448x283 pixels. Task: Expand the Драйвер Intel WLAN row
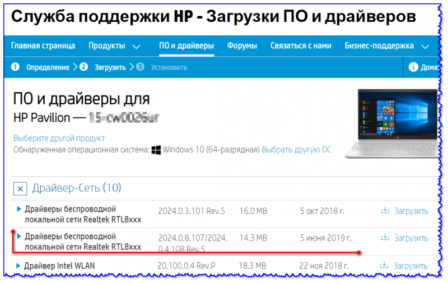18,266
